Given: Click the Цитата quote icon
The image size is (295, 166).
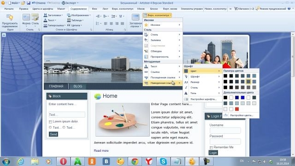Looking at the screenshot, I should [69, 25].
